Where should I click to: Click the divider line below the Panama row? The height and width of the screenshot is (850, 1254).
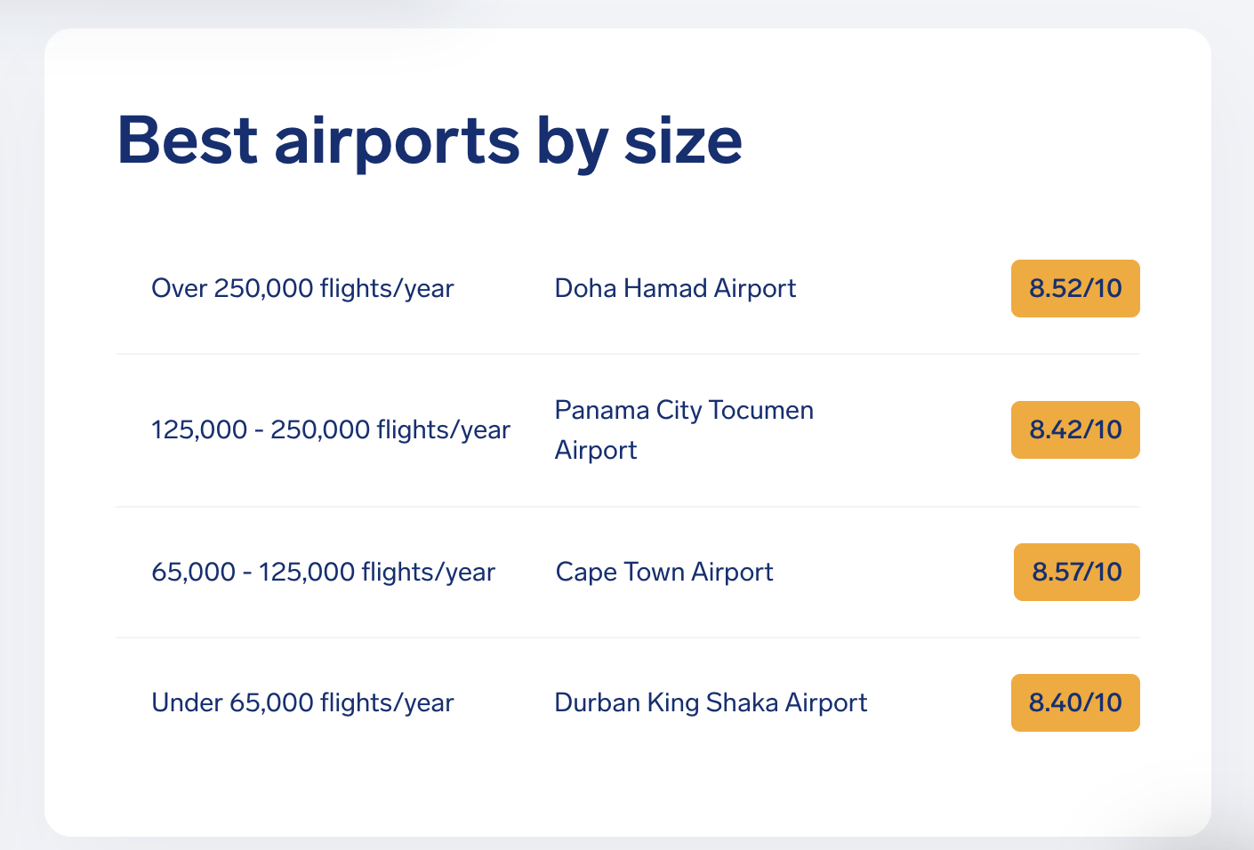[x=628, y=507]
